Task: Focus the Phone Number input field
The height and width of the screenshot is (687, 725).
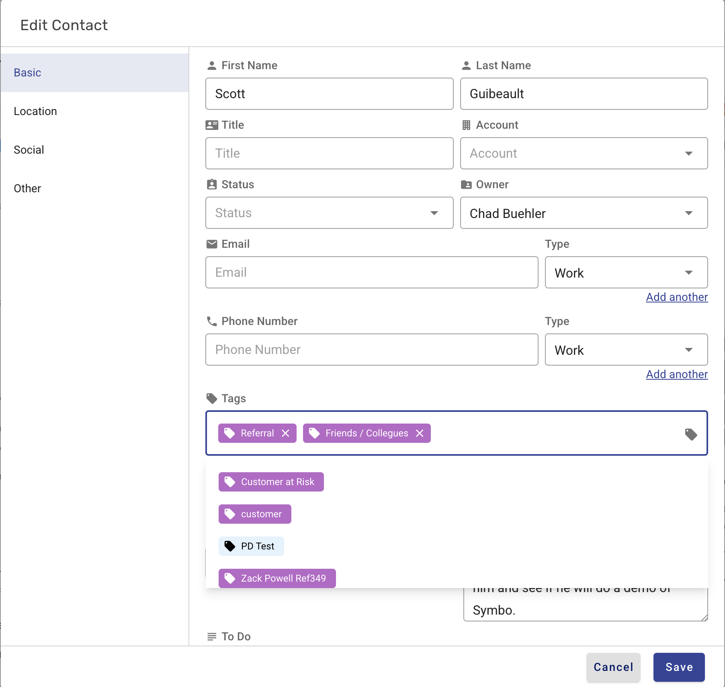Action: [x=371, y=350]
